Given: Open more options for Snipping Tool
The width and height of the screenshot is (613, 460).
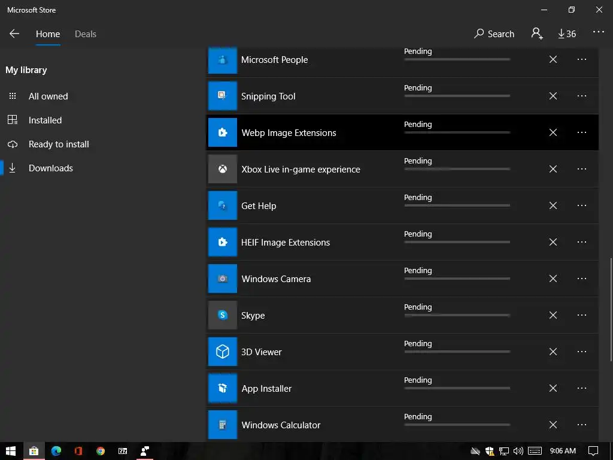Looking at the screenshot, I should (582, 96).
